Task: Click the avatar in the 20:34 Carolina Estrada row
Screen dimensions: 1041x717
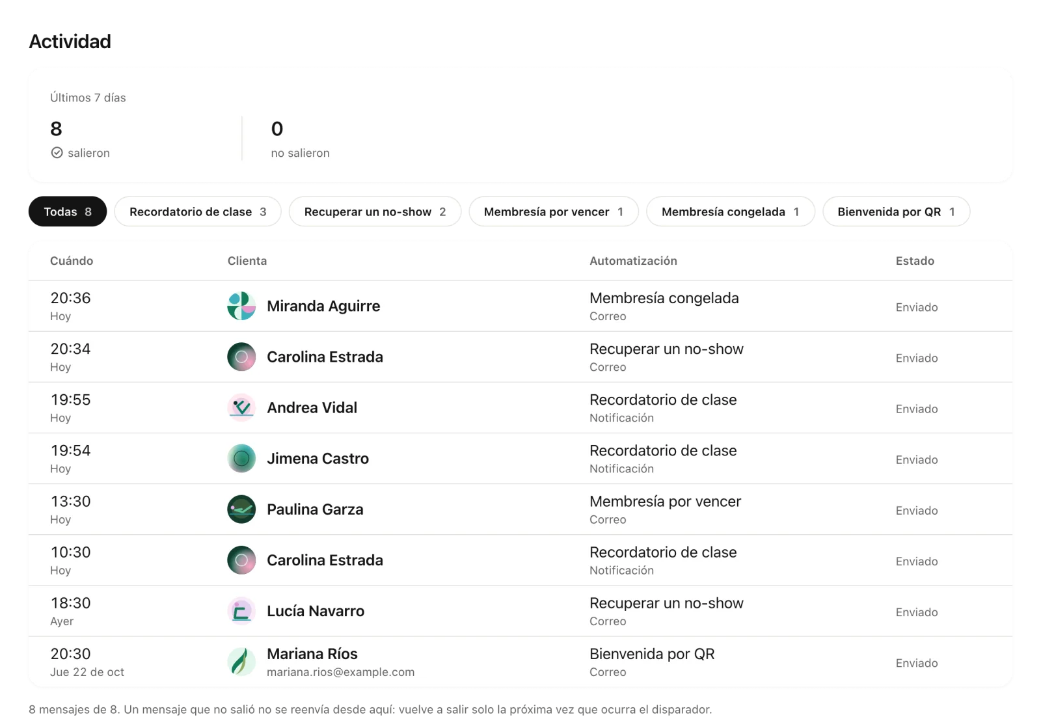Action: click(x=241, y=357)
